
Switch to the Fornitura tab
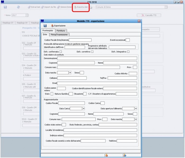[x=61, y=31]
